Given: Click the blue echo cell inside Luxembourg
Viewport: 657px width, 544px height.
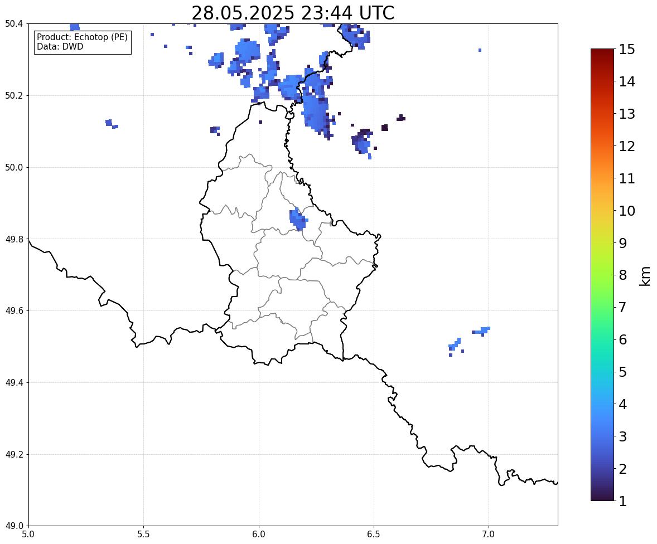Looking at the screenshot, I should pos(298,219).
